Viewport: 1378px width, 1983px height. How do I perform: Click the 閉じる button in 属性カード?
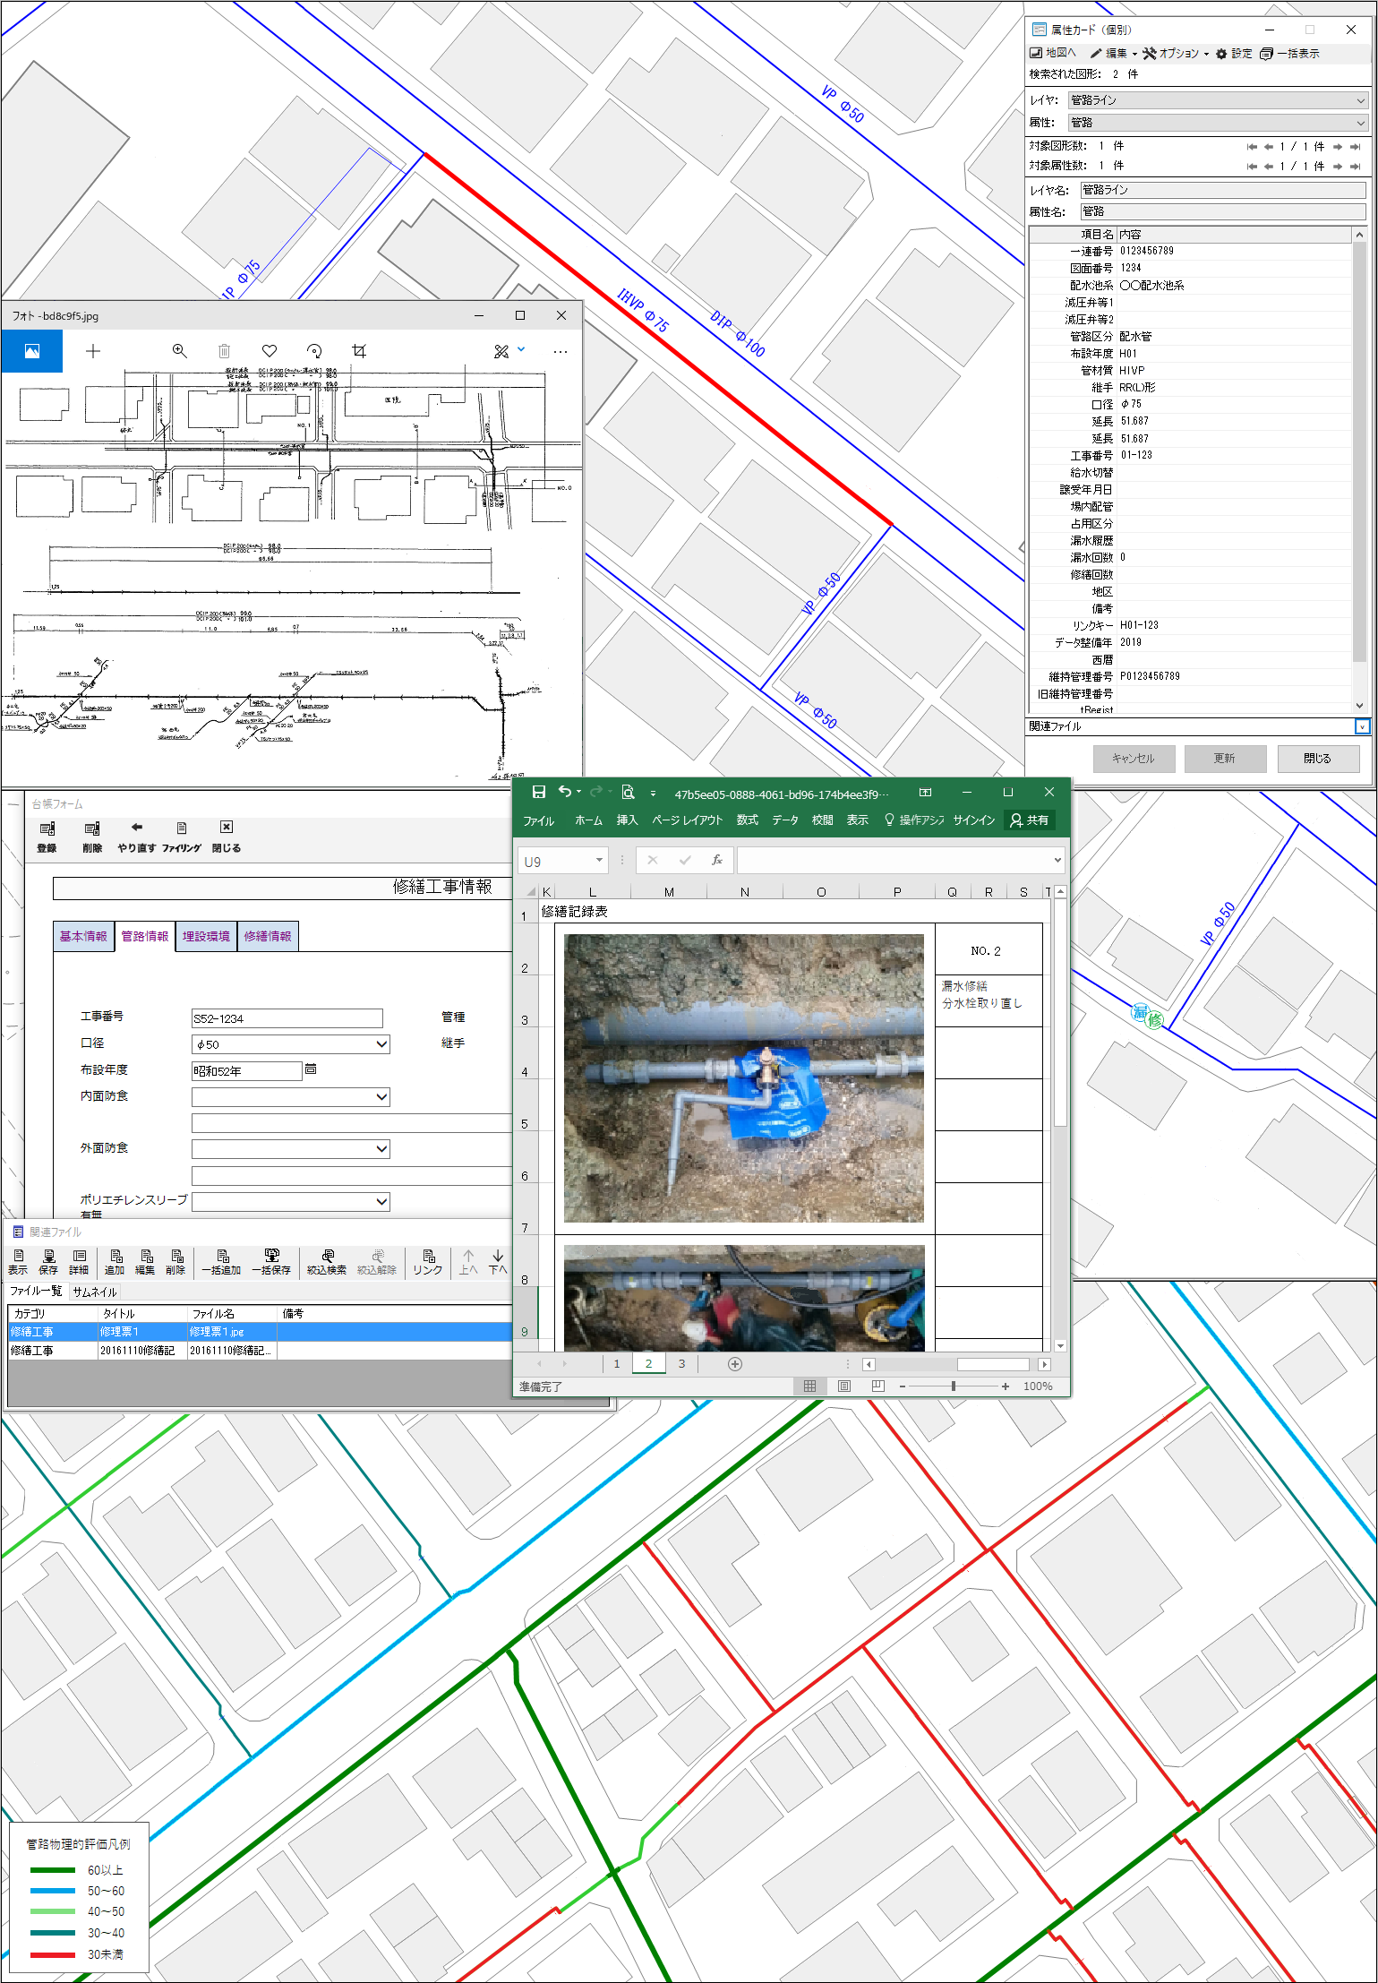1318,759
